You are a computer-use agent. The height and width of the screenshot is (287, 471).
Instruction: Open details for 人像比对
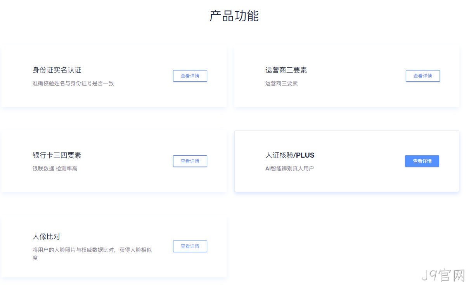[x=190, y=246]
